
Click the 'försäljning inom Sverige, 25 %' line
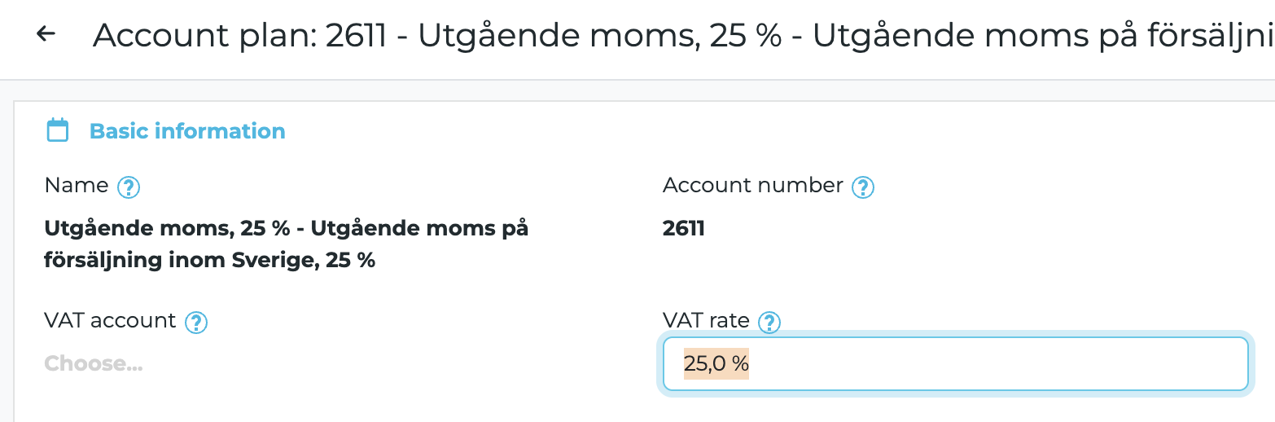point(209,262)
